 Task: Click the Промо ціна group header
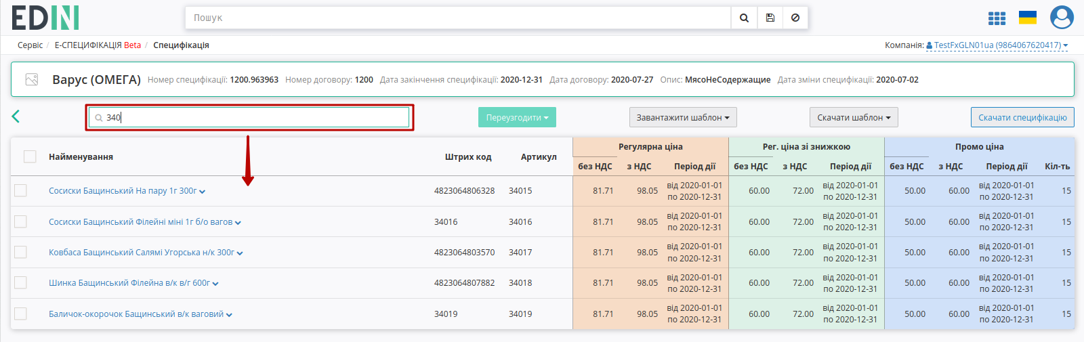pos(980,146)
